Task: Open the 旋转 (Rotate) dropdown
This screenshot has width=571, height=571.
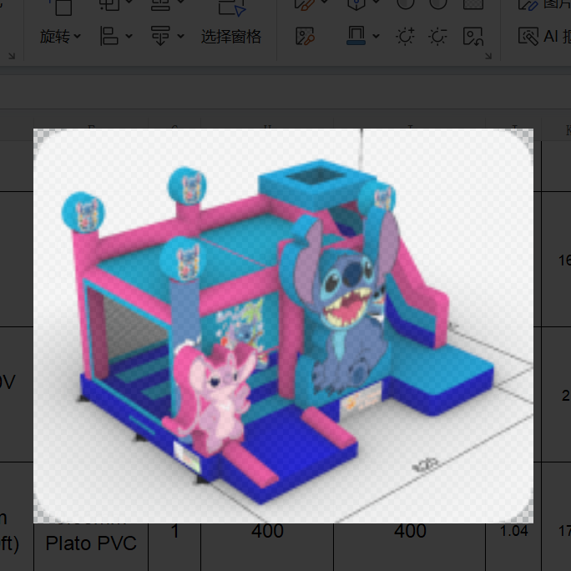Action: coord(60,37)
